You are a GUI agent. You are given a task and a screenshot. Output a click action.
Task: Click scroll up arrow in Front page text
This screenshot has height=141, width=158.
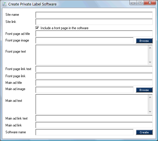(150, 48)
